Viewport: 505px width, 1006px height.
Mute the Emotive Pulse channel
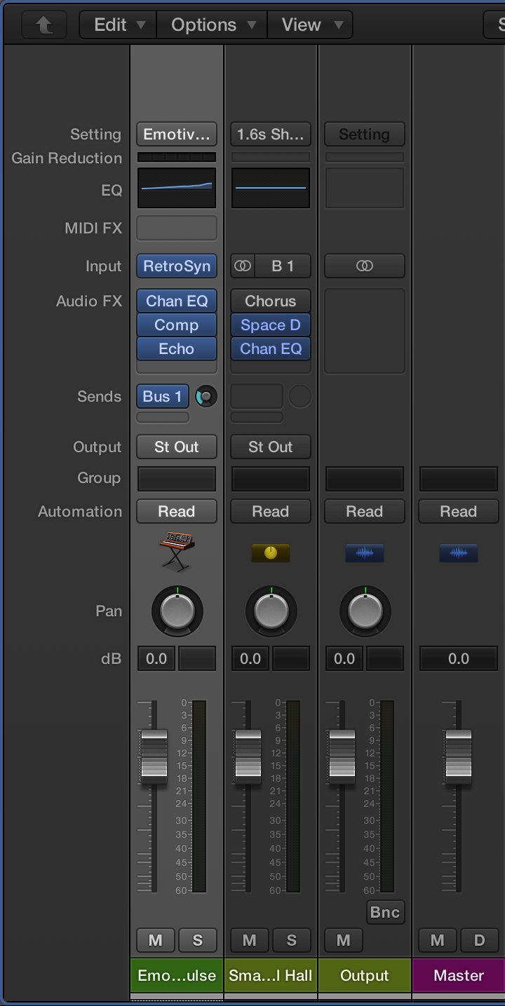156,940
